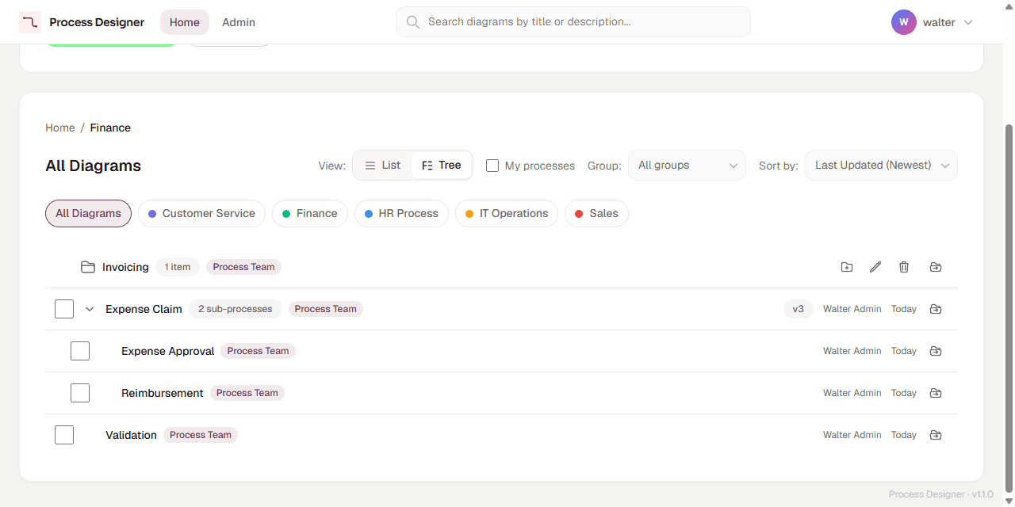The image size is (1015, 507).
Task: Move Reimbursement to folder icon
Action: click(x=936, y=393)
